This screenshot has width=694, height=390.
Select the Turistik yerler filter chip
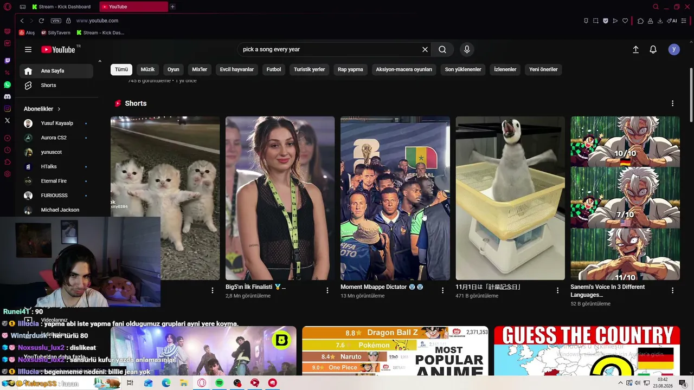pos(310,69)
